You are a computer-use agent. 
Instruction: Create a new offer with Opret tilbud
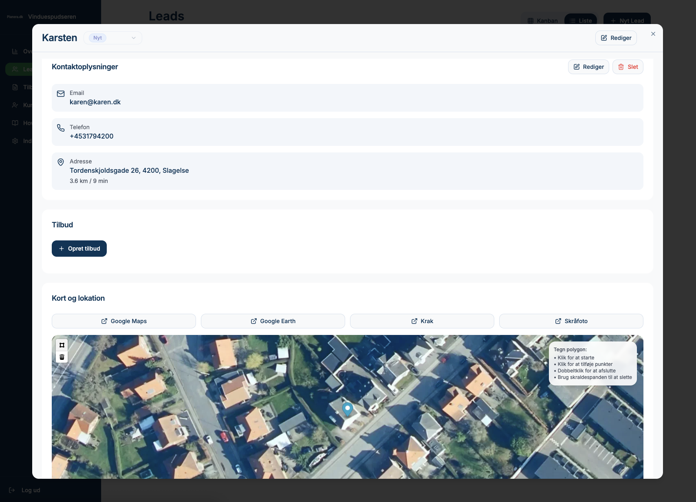coord(79,249)
